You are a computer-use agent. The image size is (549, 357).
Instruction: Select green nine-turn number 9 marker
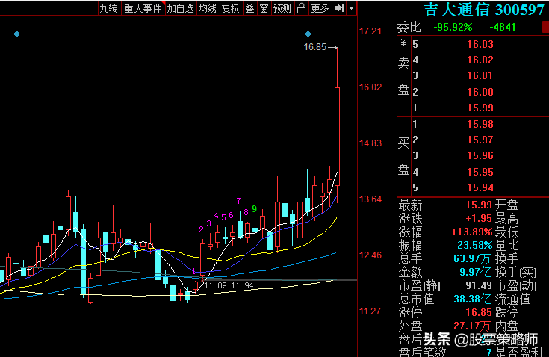click(x=254, y=209)
